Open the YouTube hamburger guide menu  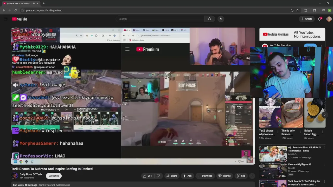(x=6, y=19)
